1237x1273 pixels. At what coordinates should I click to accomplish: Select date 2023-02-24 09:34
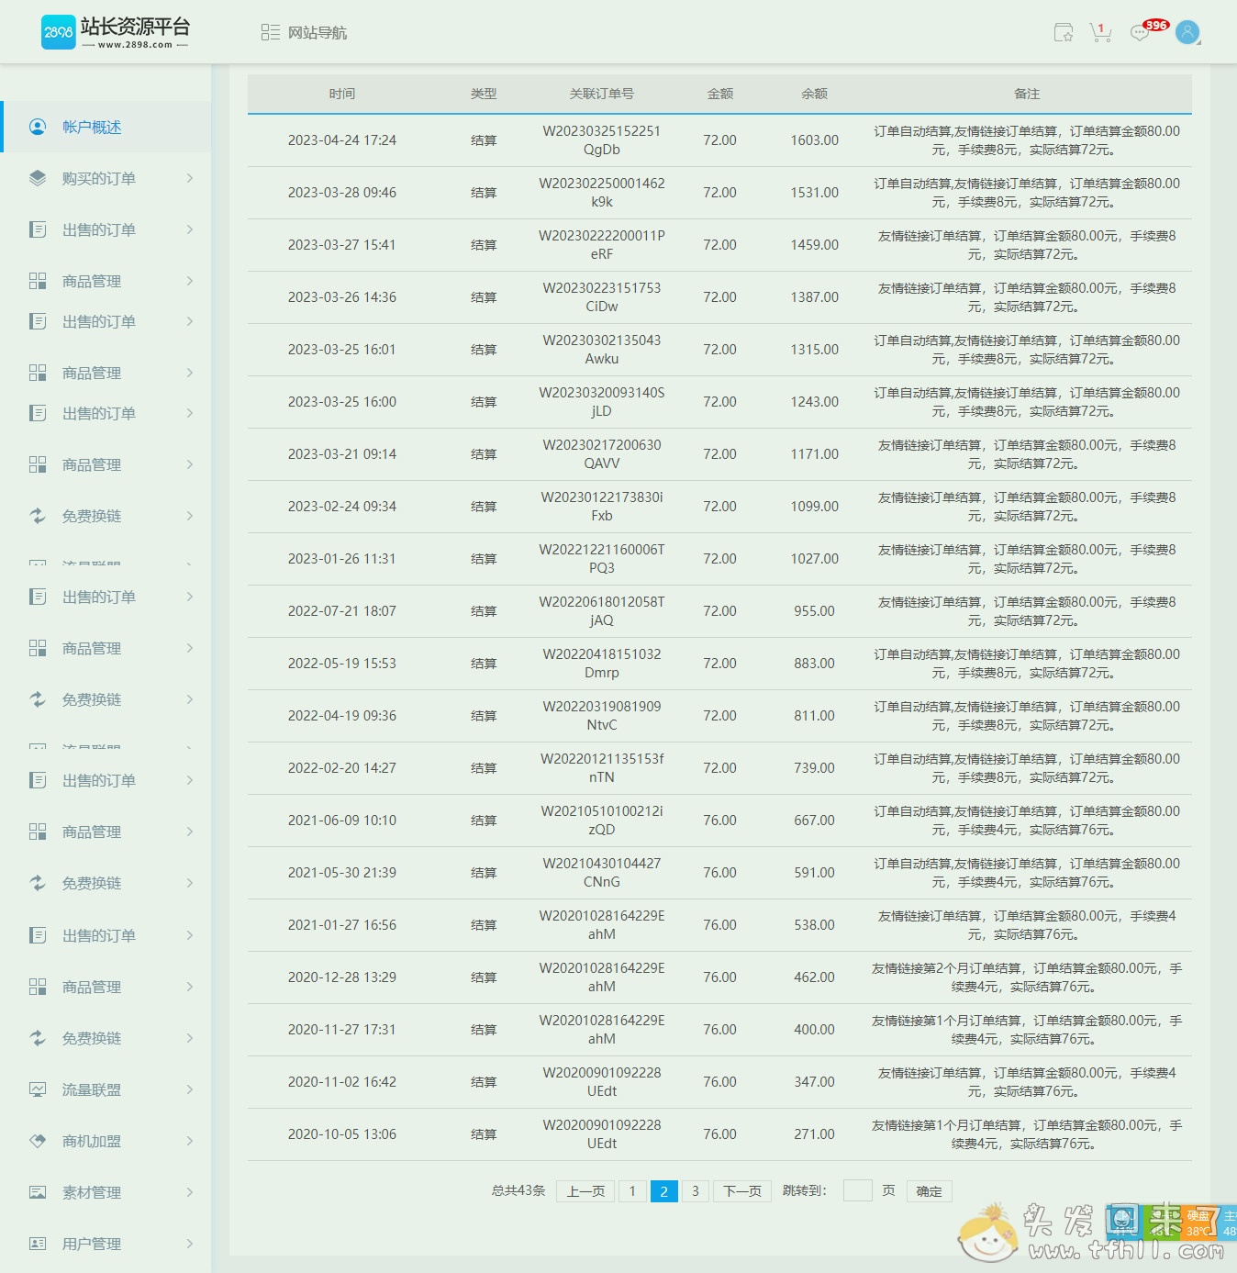pos(342,507)
